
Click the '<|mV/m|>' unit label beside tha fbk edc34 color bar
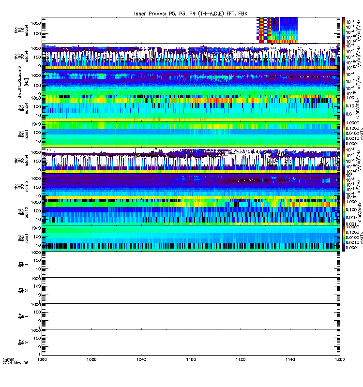[357, 108]
